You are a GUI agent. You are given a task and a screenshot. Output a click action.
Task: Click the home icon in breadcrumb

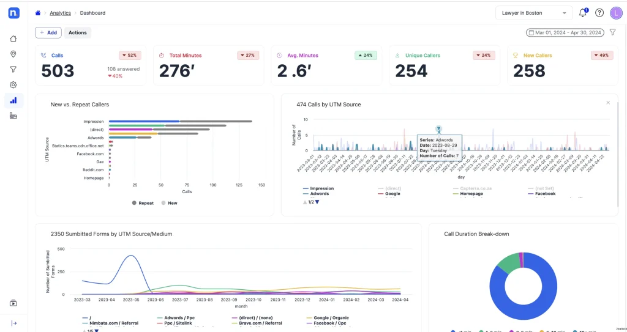38,13
